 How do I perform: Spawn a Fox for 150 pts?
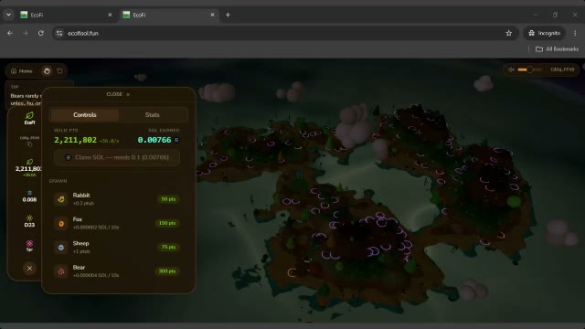point(167,223)
